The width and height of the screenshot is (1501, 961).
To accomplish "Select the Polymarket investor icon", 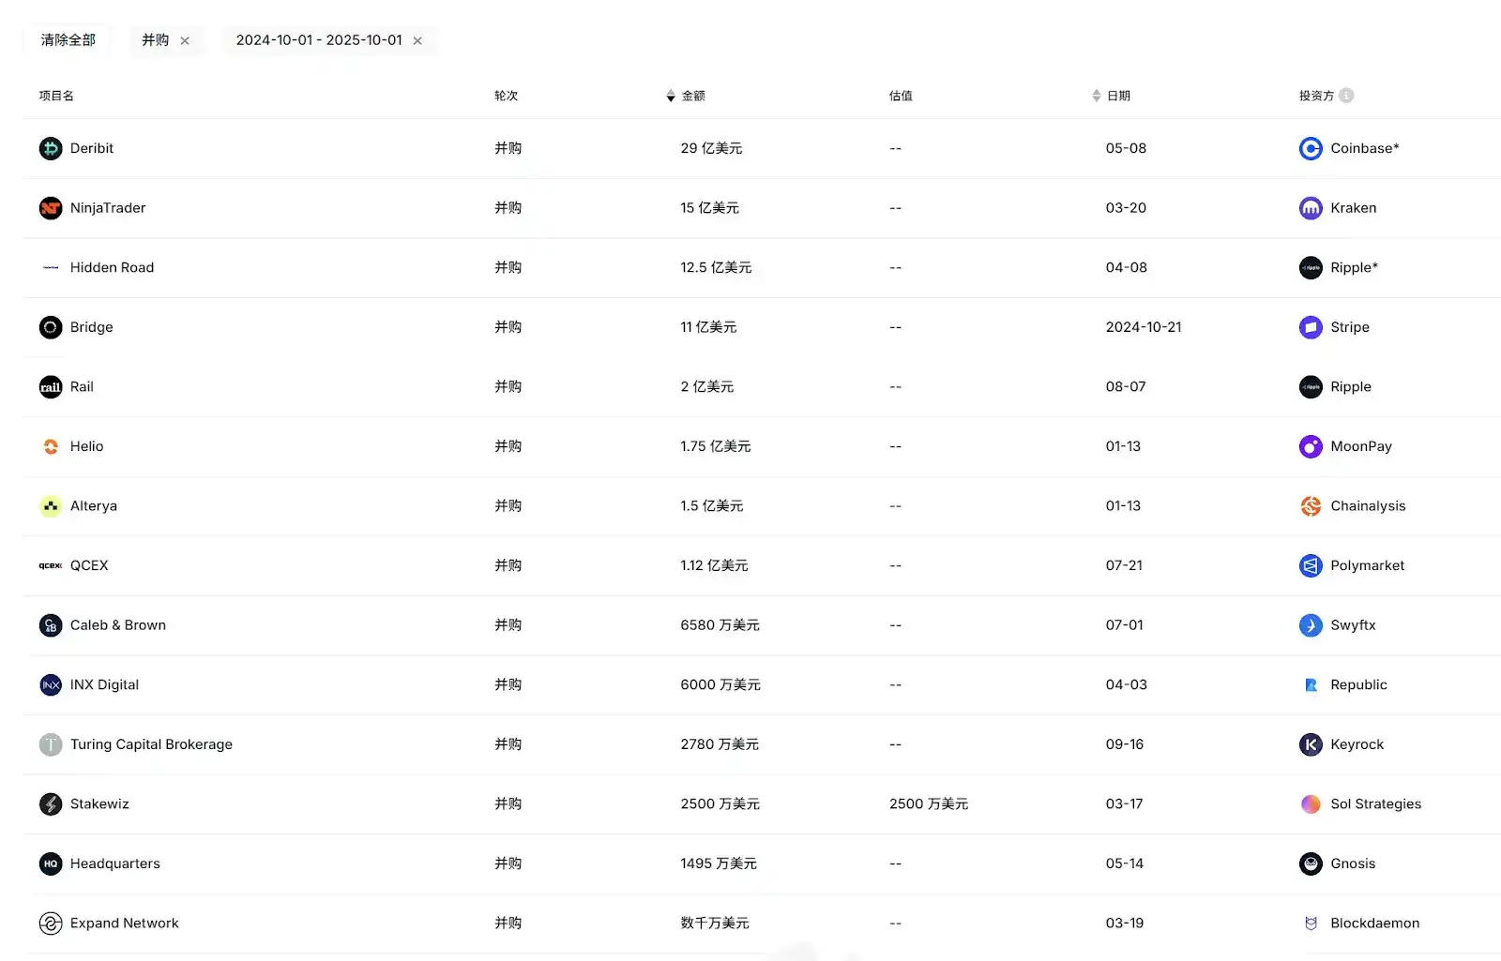I will pos(1311,565).
